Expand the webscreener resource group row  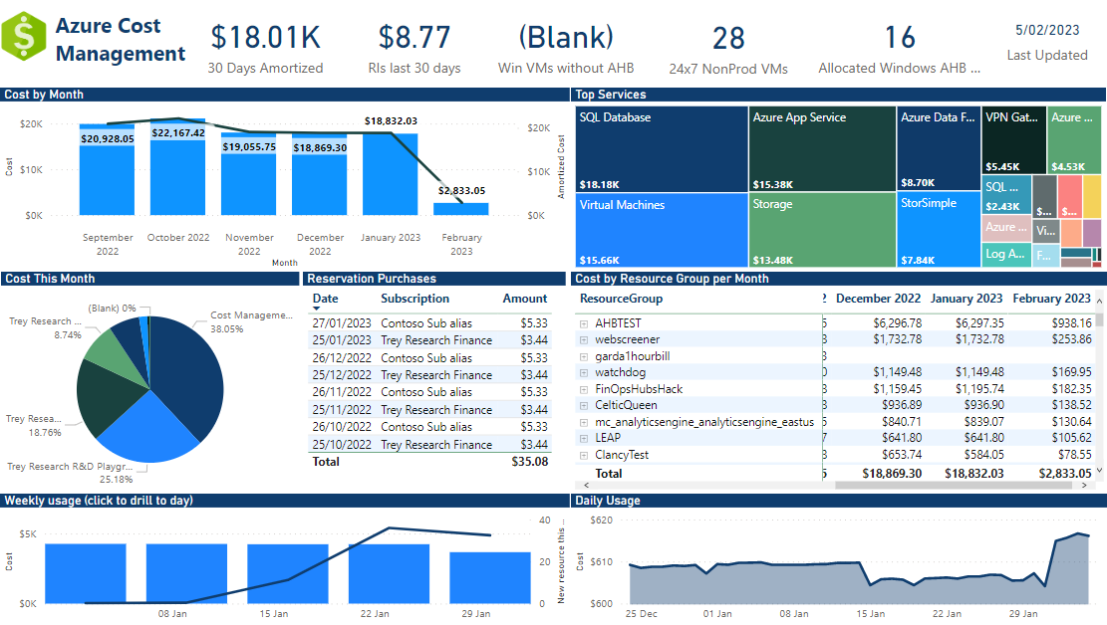(x=584, y=338)
